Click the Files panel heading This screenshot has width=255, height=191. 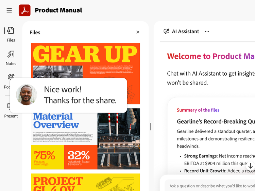click(x=35, y=33)
